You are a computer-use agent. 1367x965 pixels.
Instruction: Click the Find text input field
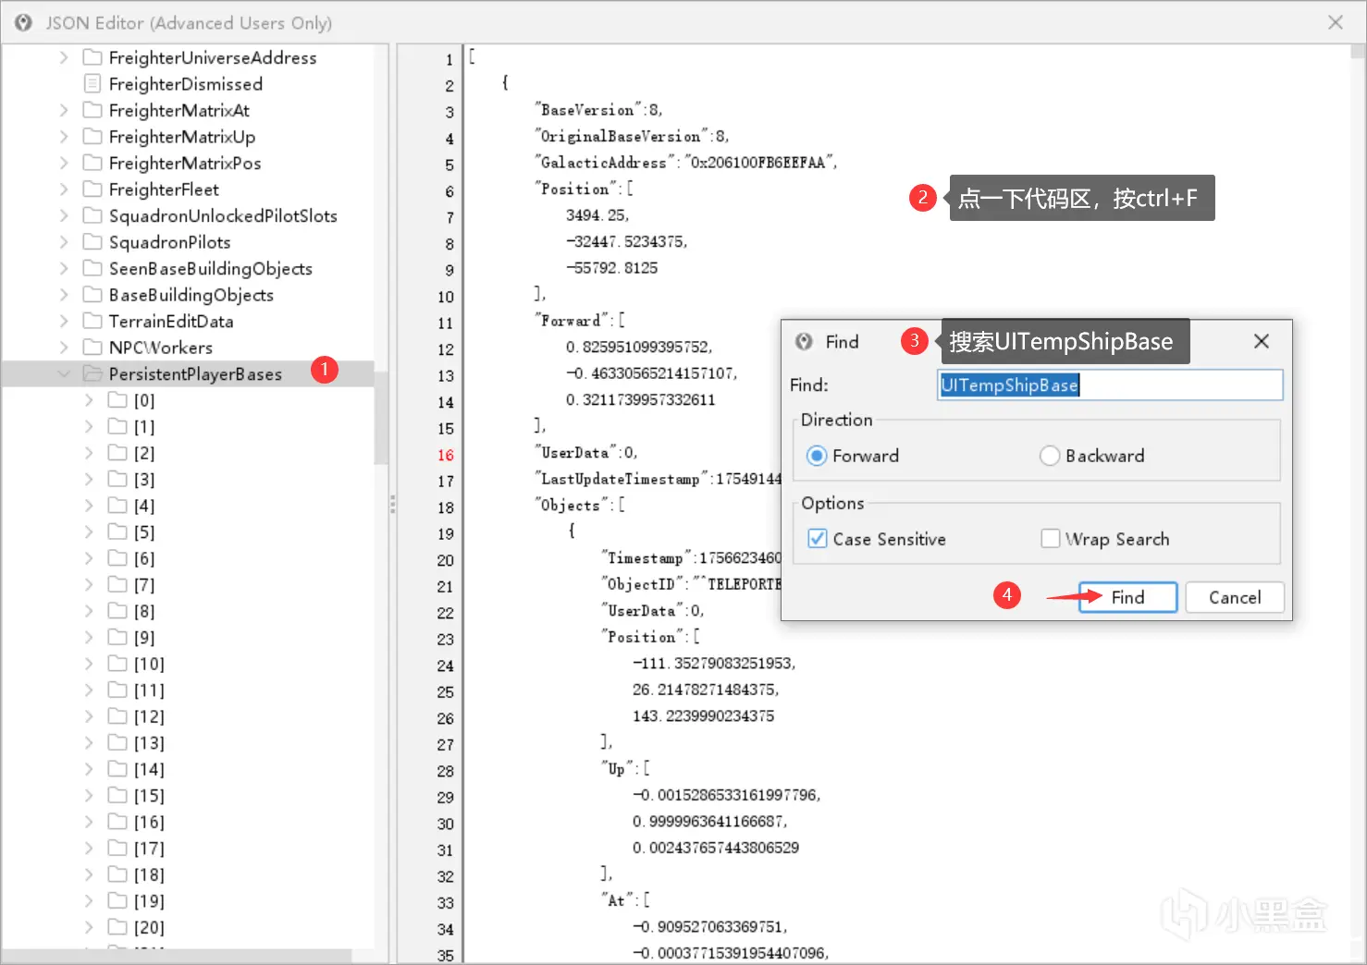(1110, 385)
